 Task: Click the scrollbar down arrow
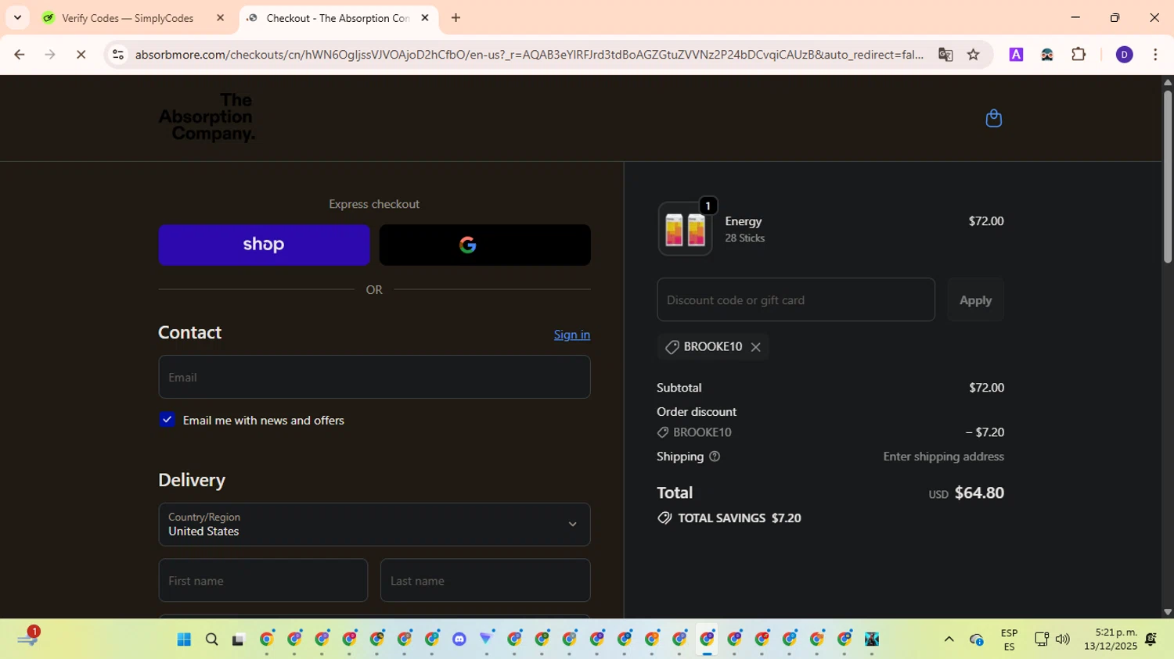click(x=1168, y=612)
